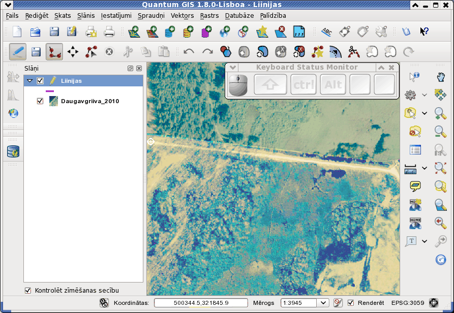Toggle ctrl key in Keyboard Status Monitor
The height and width of the screenshot is (313, 454).
coord(304,84)
